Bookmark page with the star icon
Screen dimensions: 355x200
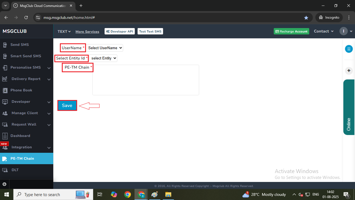pyautogui.click(x=306, y=17)
